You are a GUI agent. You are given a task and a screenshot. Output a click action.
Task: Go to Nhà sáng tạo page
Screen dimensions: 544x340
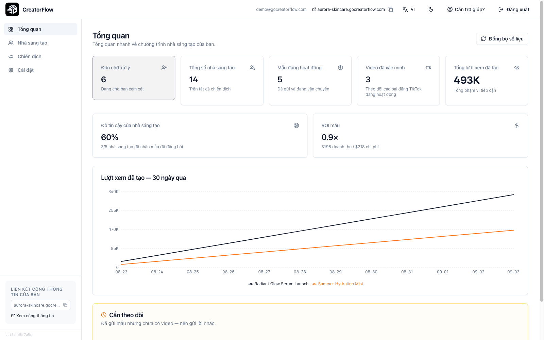point(40,43)
